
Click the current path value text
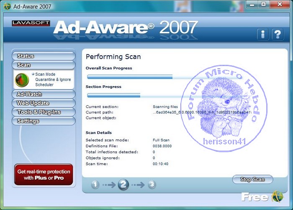202,112
